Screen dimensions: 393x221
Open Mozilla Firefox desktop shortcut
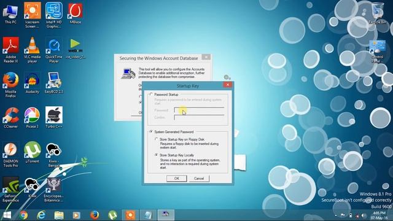(10, 85)
